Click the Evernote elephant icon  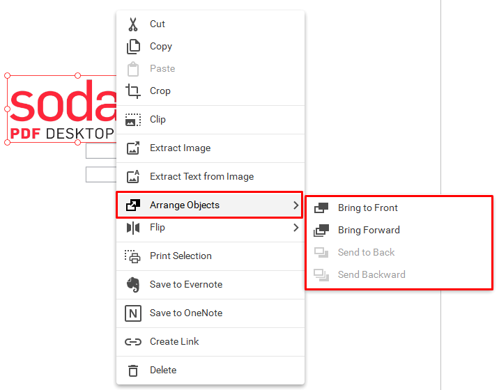pos(133,285)
